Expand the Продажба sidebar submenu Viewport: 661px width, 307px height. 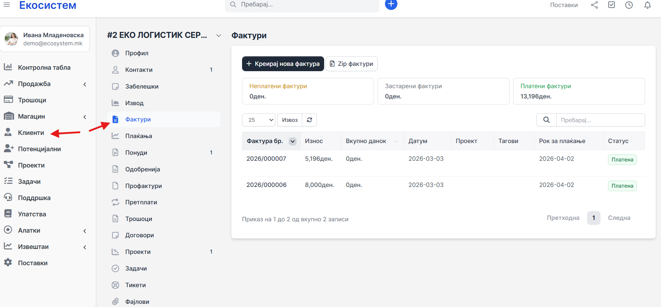(x=85, y=84)
